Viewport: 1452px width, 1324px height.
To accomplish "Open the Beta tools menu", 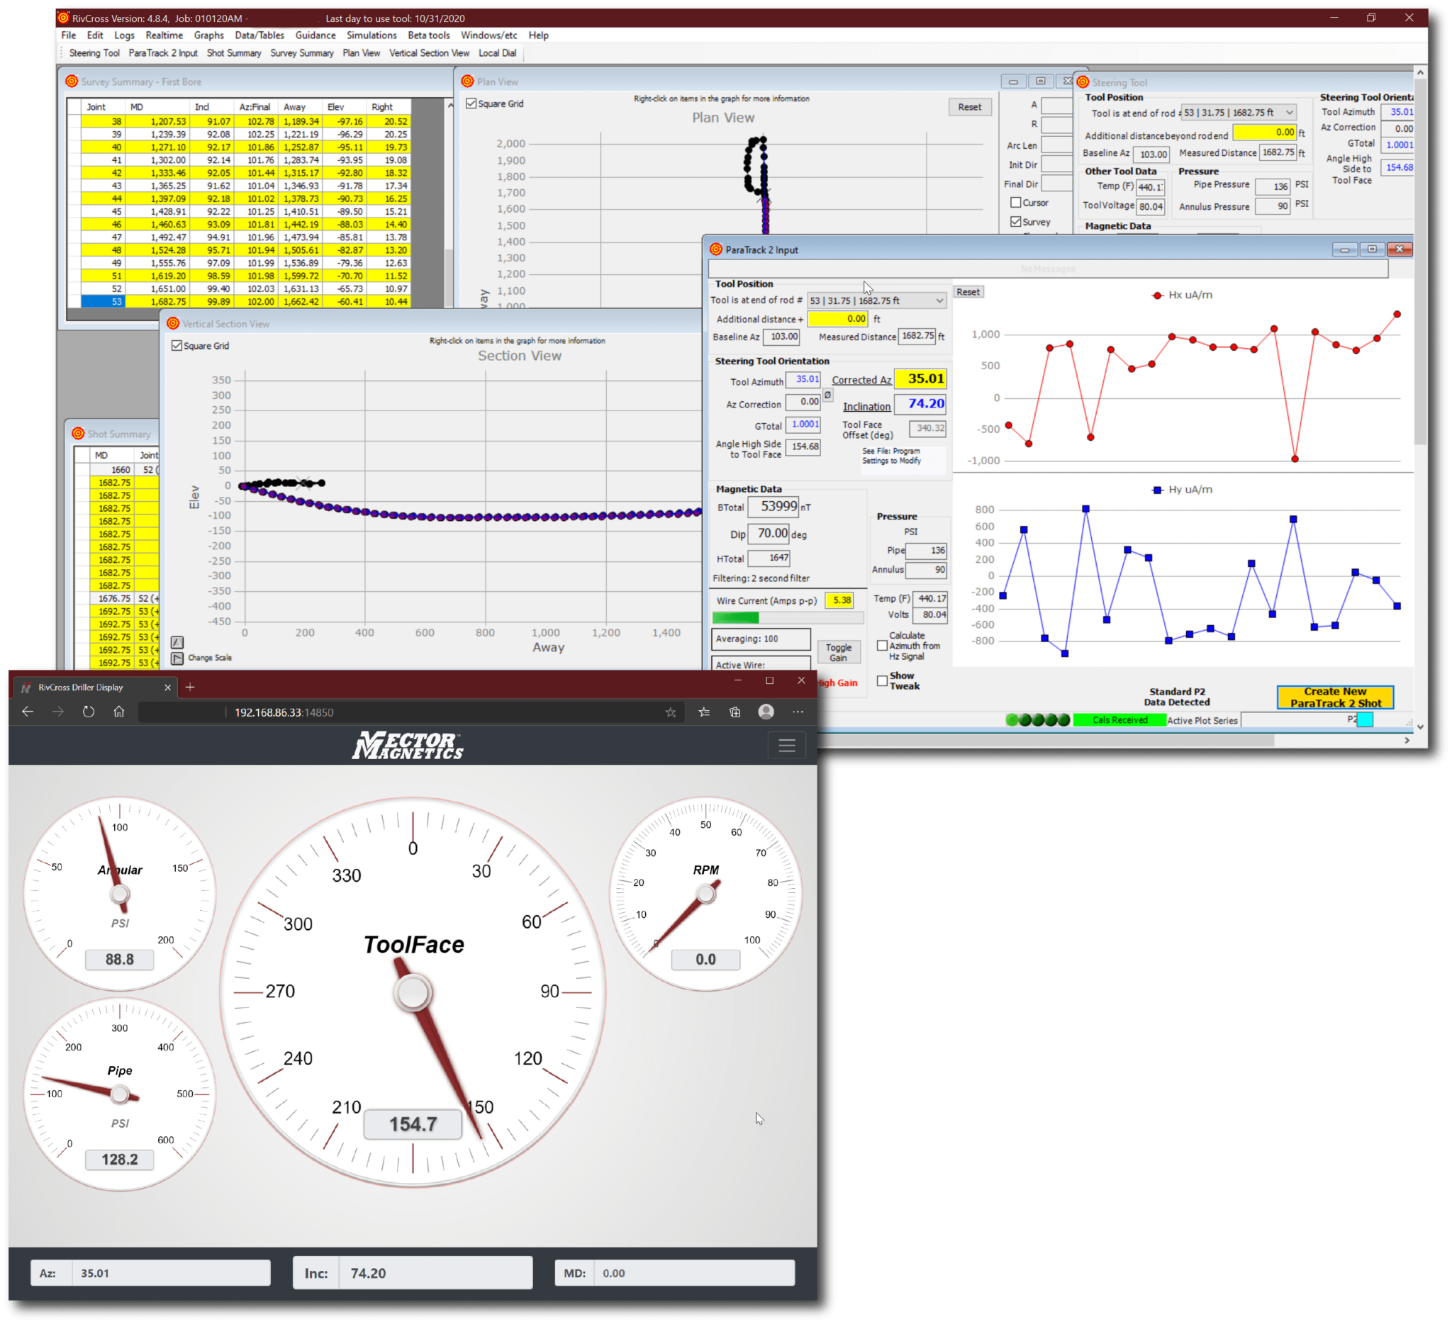I will [428, 35].
